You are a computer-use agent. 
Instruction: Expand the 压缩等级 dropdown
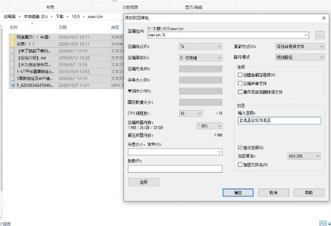pos(201,58)
